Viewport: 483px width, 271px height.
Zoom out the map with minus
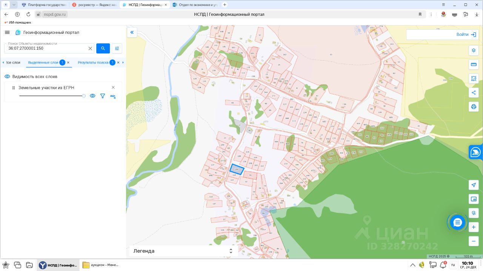point(474,241)
